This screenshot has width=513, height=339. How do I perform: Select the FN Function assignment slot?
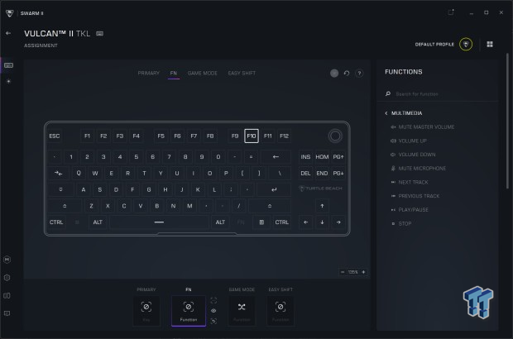189,311
